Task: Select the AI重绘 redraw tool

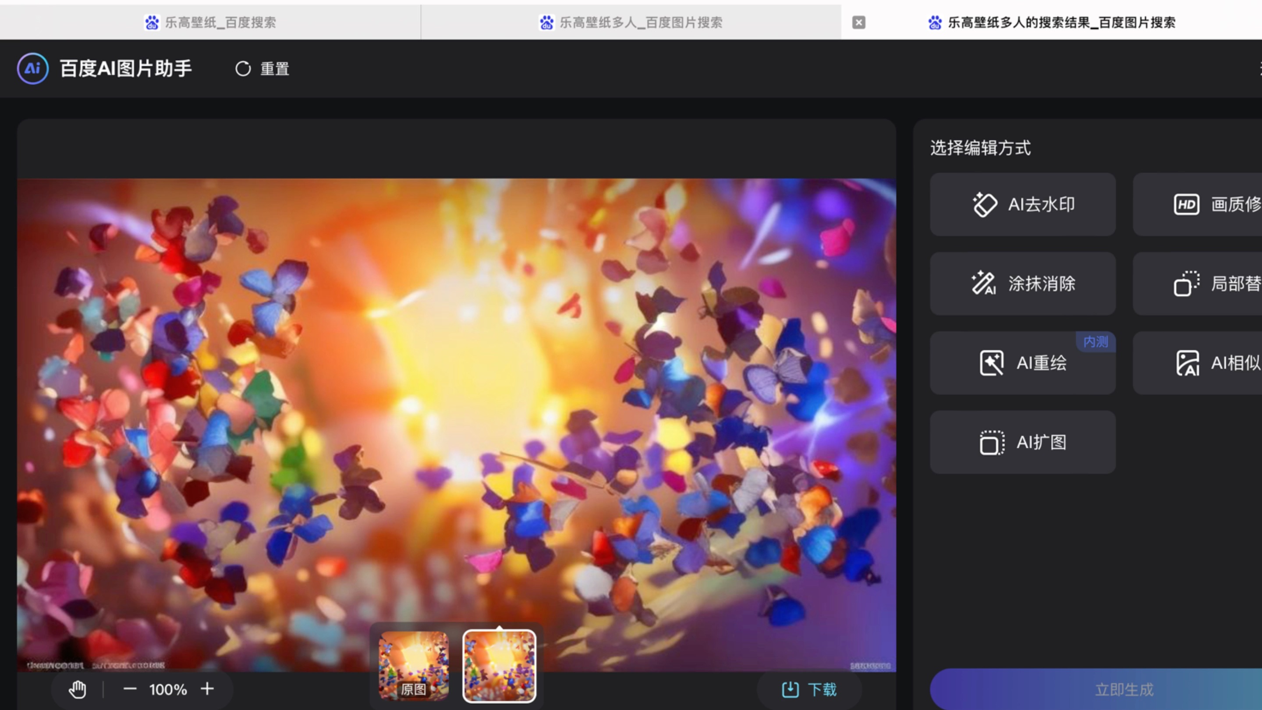Action: (1022, 363)
